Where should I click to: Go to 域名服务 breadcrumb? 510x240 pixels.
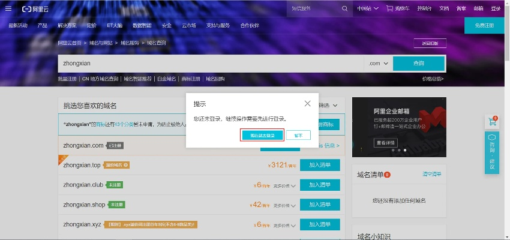coord(130,43)
